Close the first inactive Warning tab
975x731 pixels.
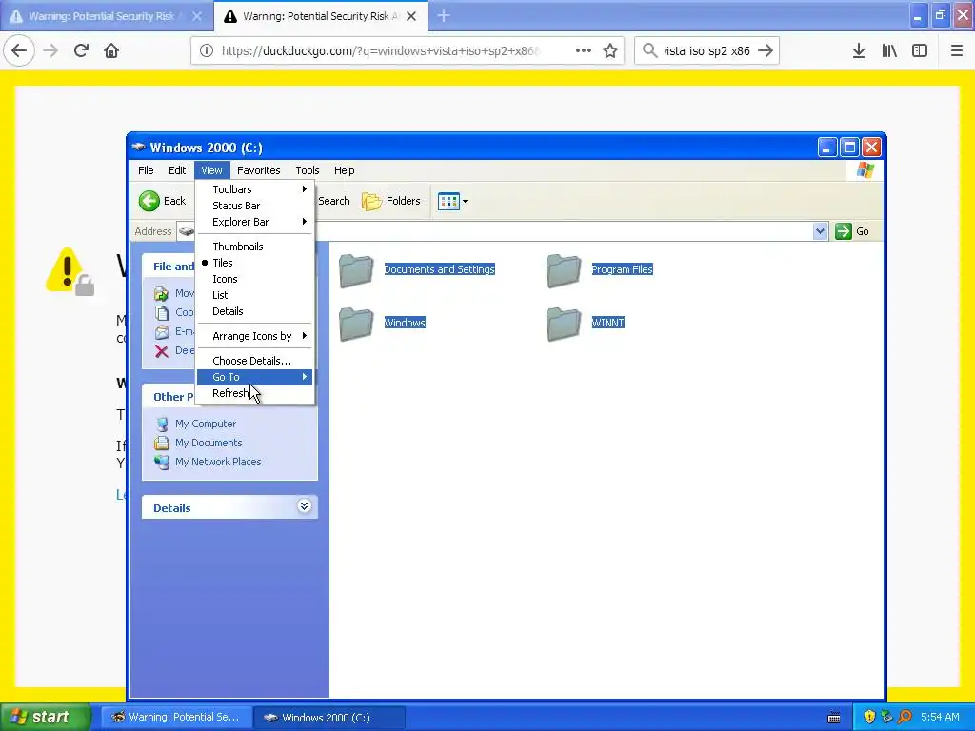(196, 16)
